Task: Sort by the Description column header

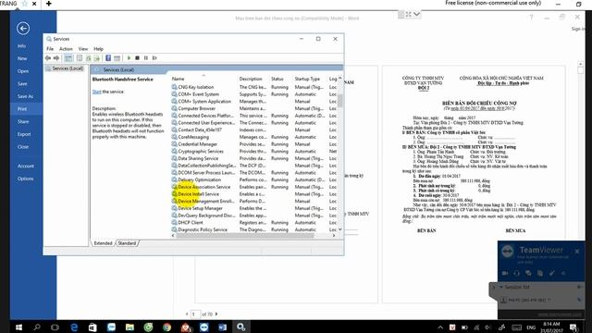Action: click(x=251, y=79)
